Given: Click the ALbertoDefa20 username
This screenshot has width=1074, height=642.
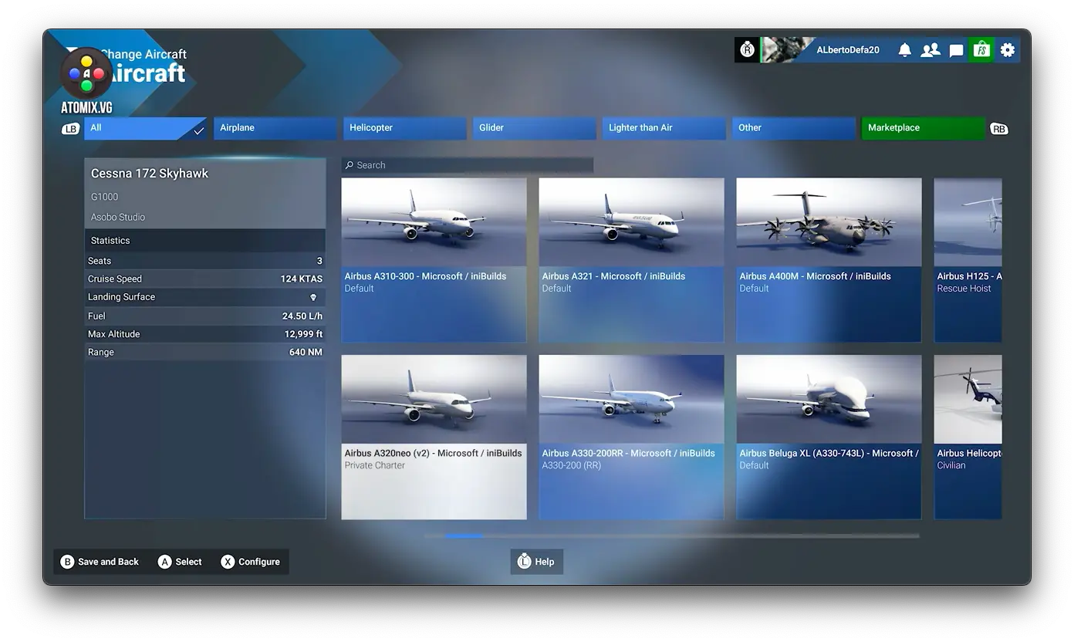Looking at the screenshot, I should pos(848,50).
